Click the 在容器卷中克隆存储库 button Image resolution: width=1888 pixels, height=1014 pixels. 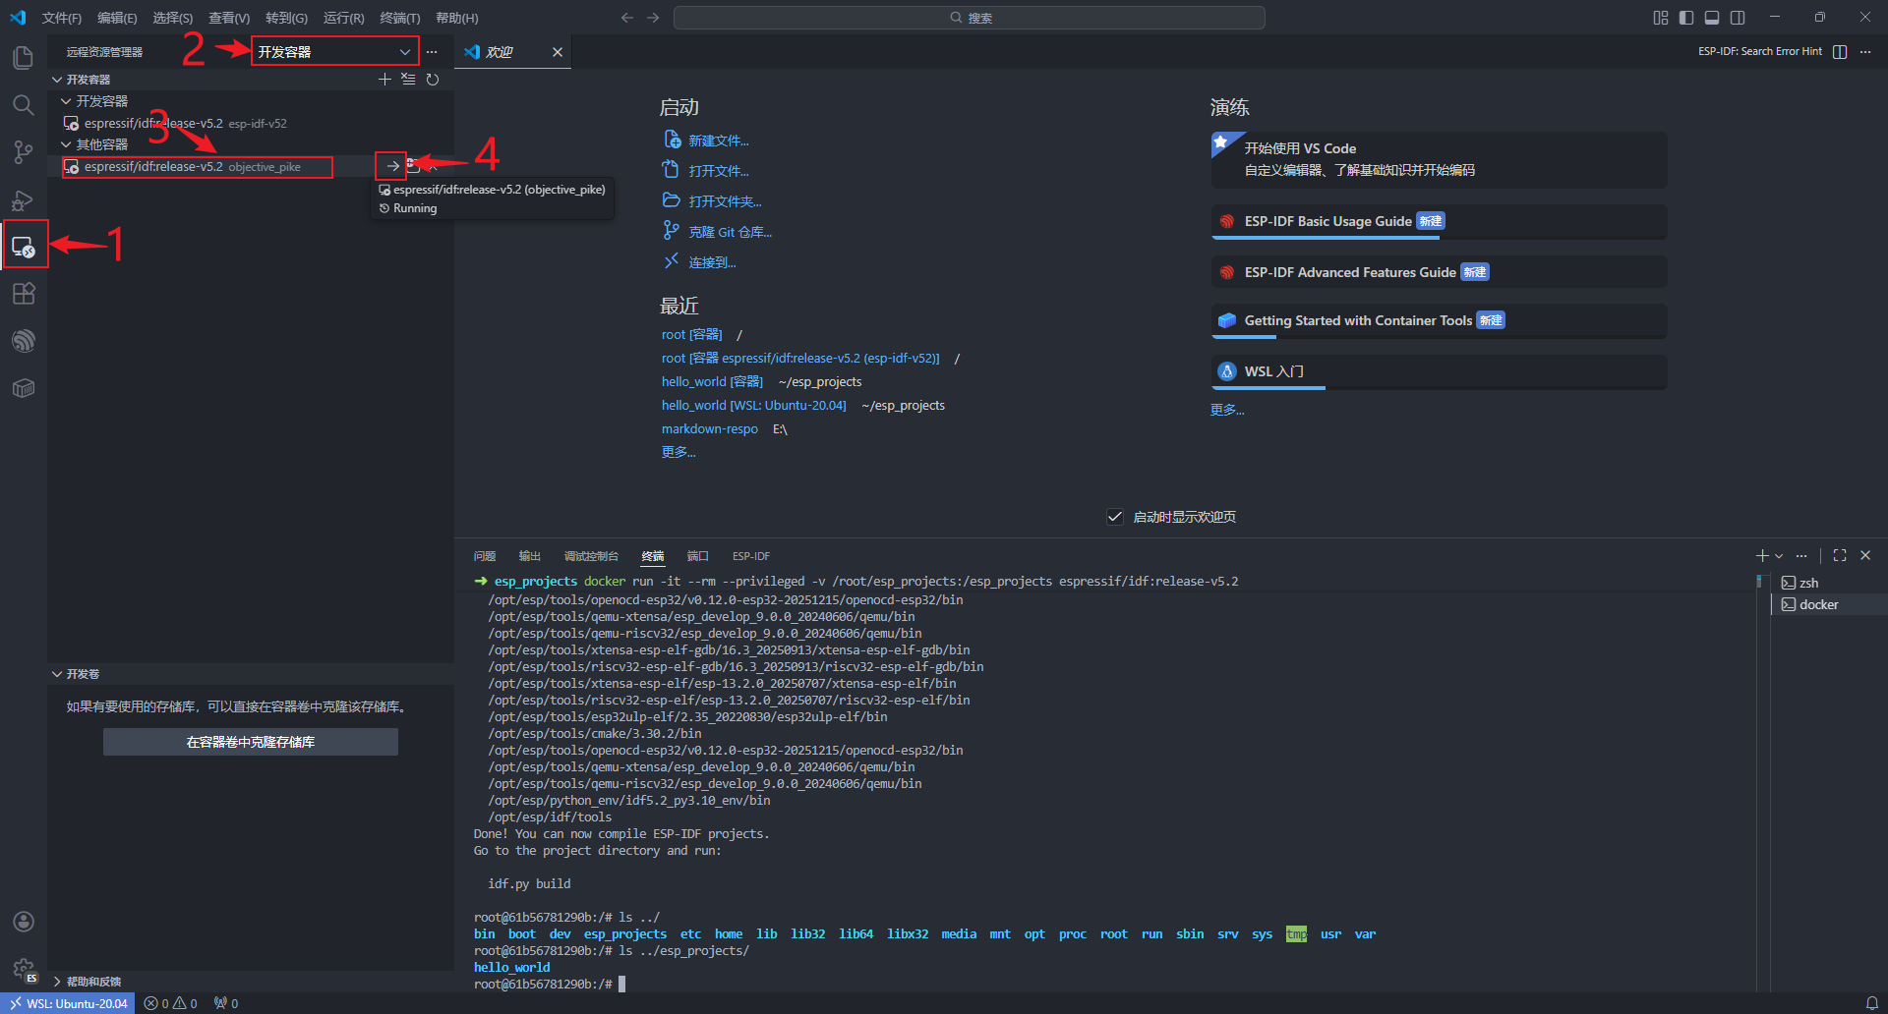point(251,742)
